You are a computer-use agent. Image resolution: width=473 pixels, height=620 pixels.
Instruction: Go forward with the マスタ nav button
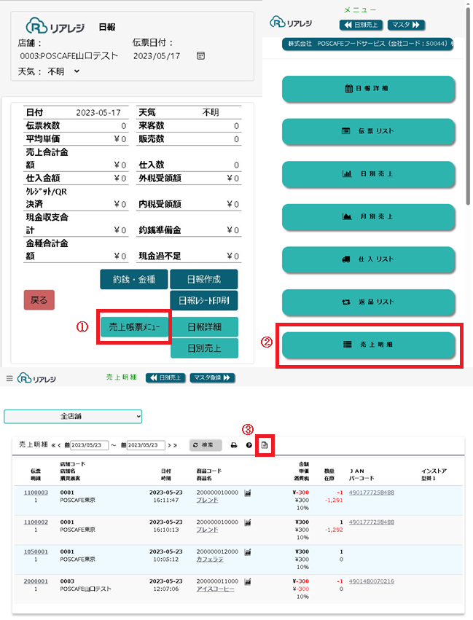(406, 25)
